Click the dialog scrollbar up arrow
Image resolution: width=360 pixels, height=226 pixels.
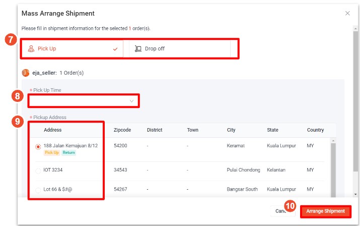pyautogui.click(x=355, y=29)
